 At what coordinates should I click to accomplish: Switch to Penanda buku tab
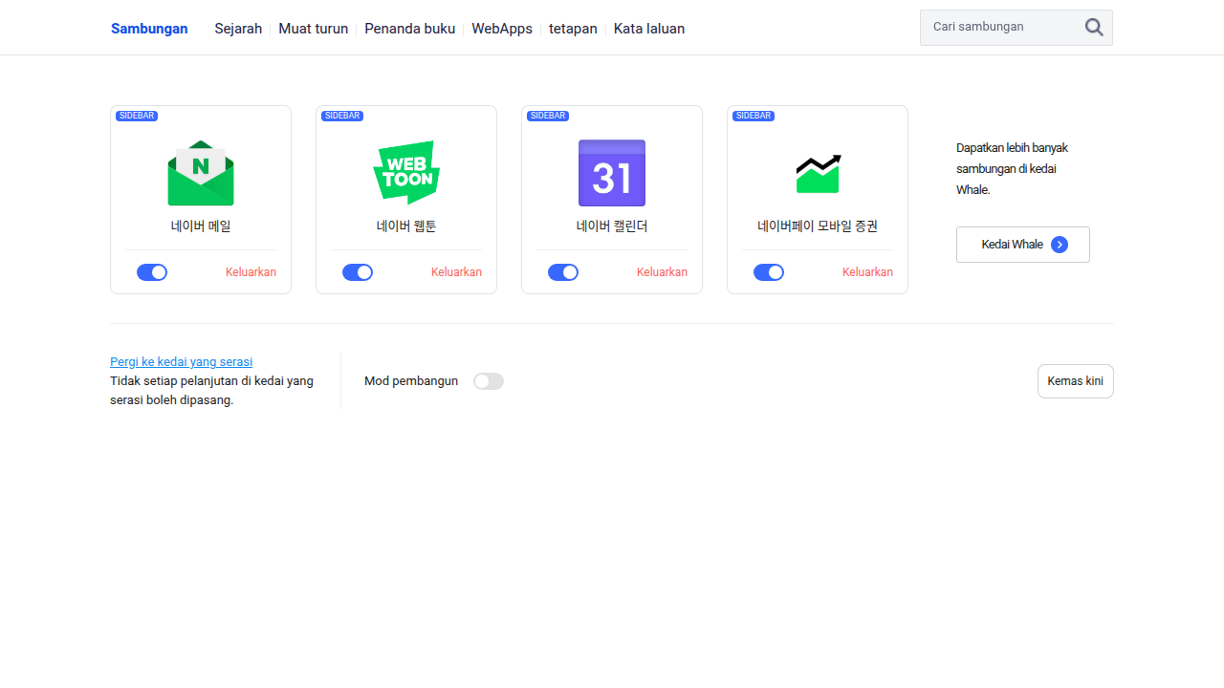[410, 29]
